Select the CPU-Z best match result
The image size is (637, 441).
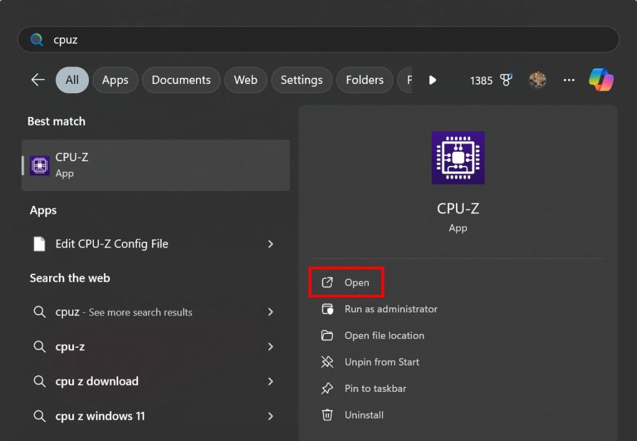[156, 165]
